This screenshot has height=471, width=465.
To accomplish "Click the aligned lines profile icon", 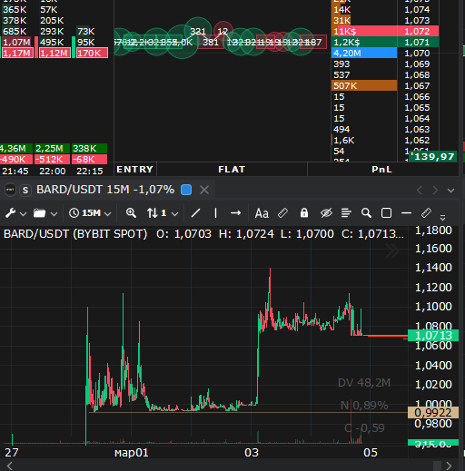I will pyautogui.click(x=346, y=213).
